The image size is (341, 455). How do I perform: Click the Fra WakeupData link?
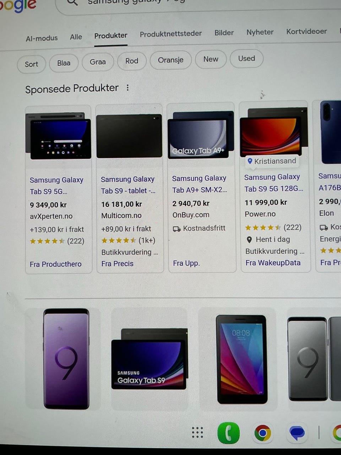[273, 263]
